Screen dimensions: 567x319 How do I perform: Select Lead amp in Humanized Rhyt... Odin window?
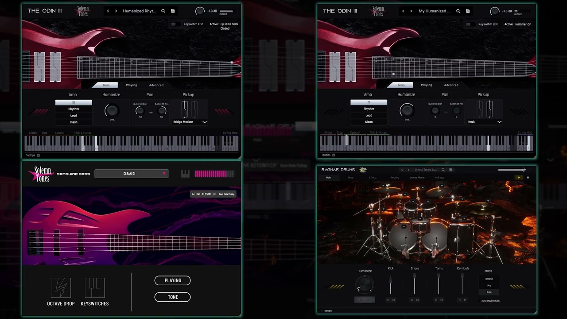[x=74, y=116]
